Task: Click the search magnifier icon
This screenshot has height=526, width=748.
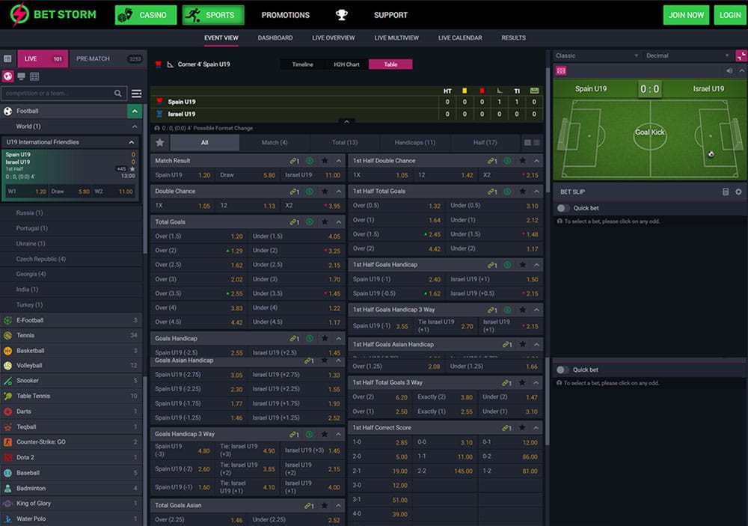Action: [x=118, y=93]
